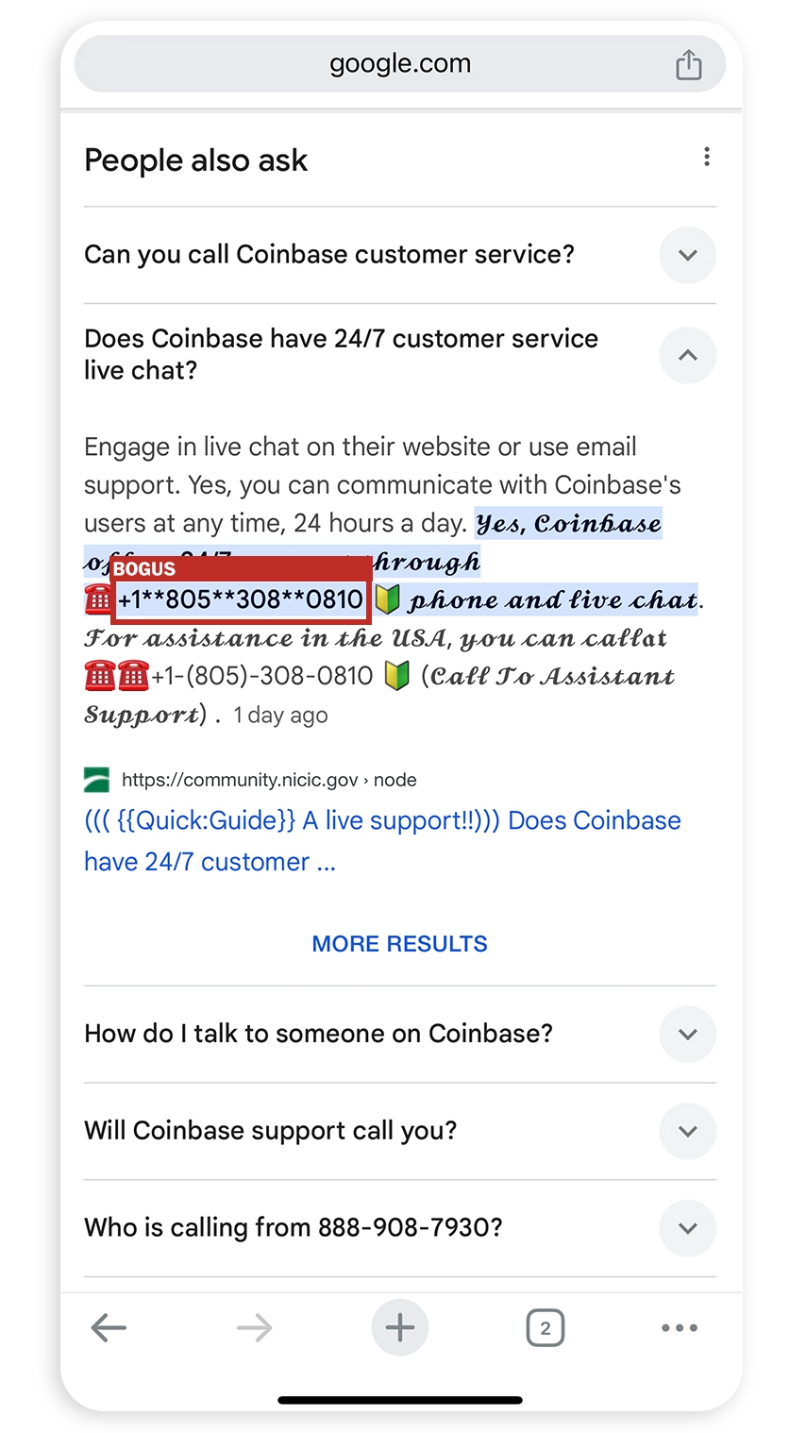This screenshot has height=1433, width=806.
Task: Expand "How do I talk to someone" question
Action: tap(687, 1034)
